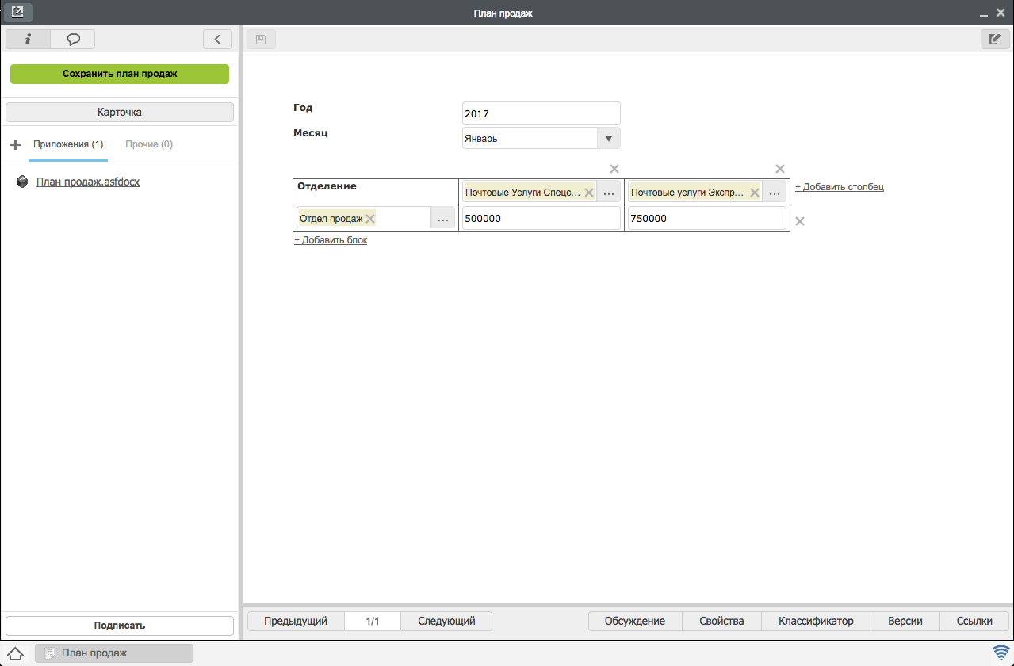The image size is (1014, 666).
Task: Open the info tab icon
Action: click(x=28, y=39)
